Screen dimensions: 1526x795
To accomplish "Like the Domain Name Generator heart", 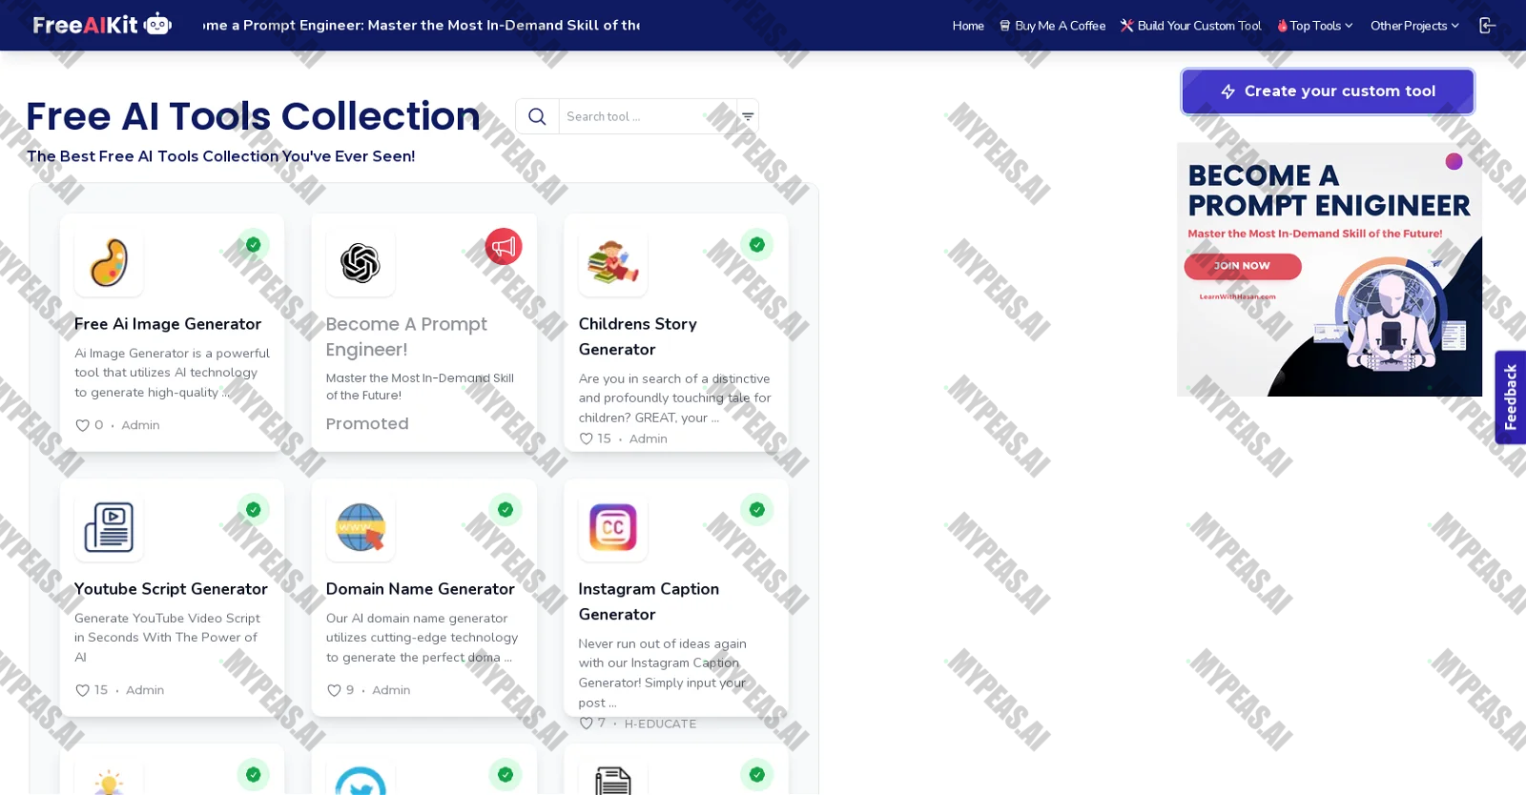I will coord(334,690).
